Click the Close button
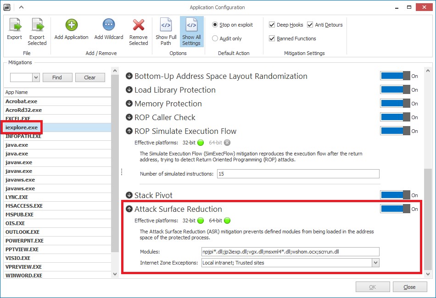The width and height of the screenshot is (436, 298). pos(409,287)
